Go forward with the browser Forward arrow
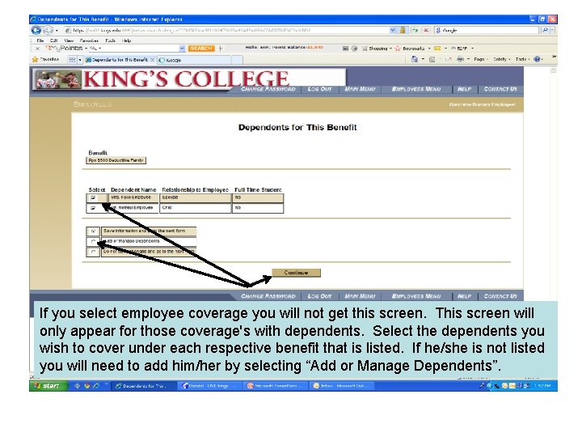 pos(48,30)
